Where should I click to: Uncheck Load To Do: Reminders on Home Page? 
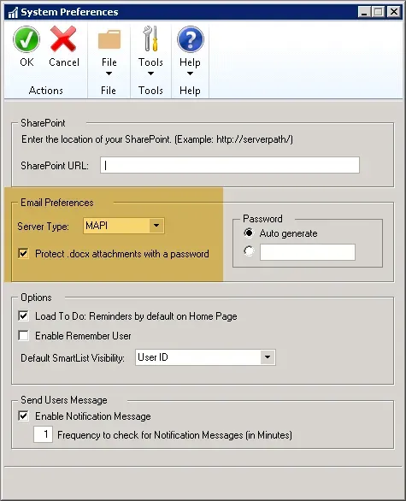tap(23, 316)
